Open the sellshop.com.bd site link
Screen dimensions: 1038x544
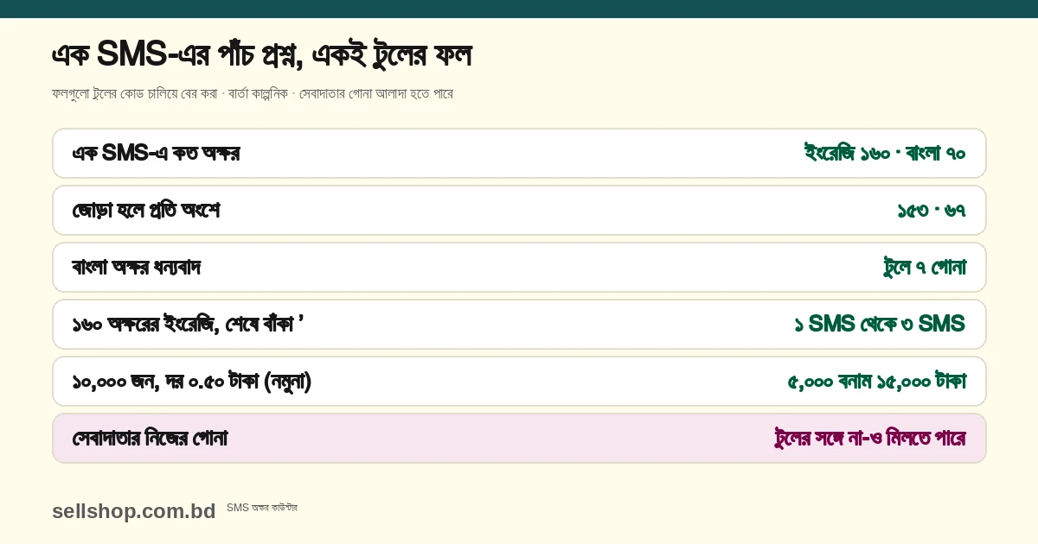(134, 511)
